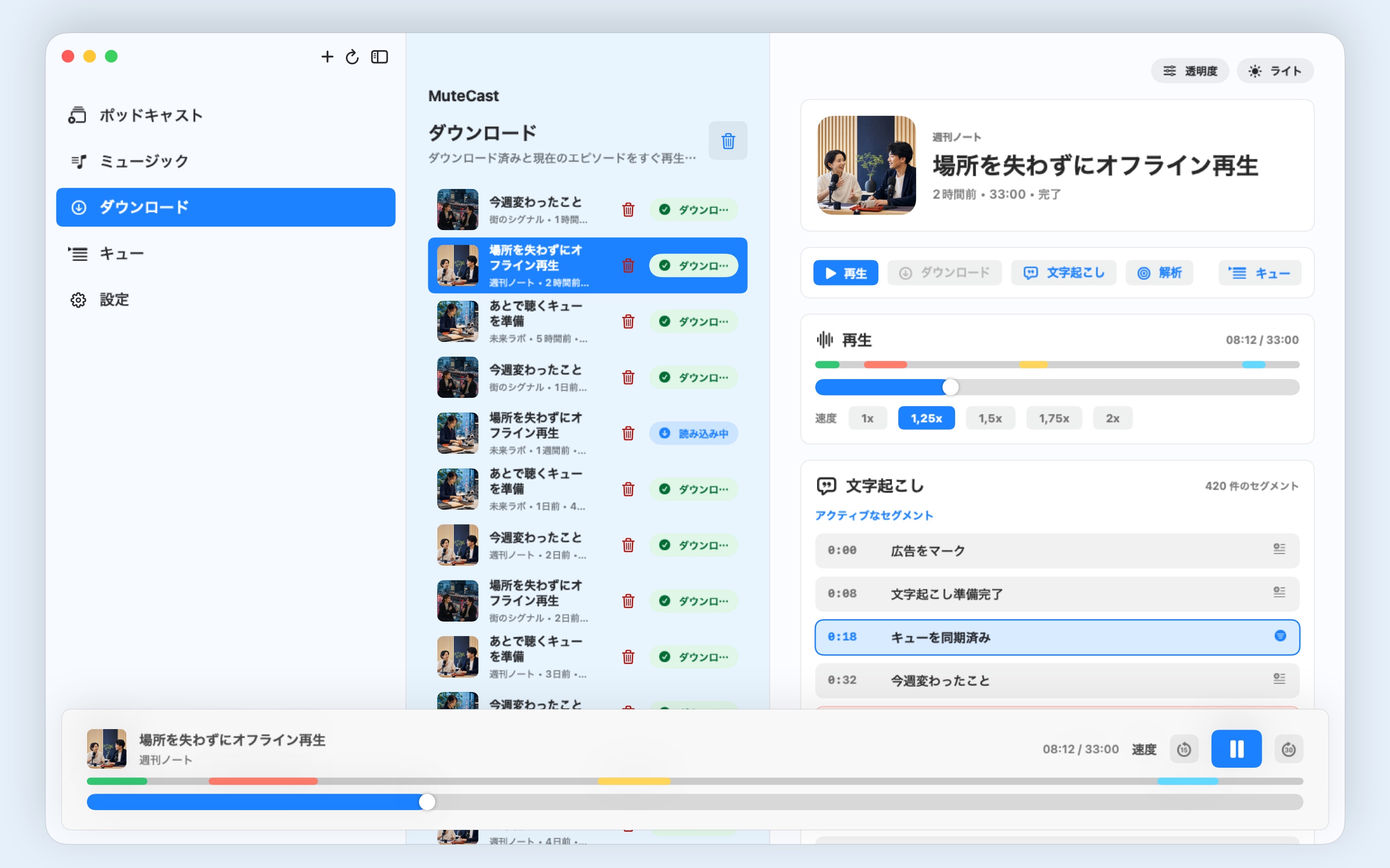Set playback speed to 1,5x
The image size is (1390, 868).
(x=990, y=418)
